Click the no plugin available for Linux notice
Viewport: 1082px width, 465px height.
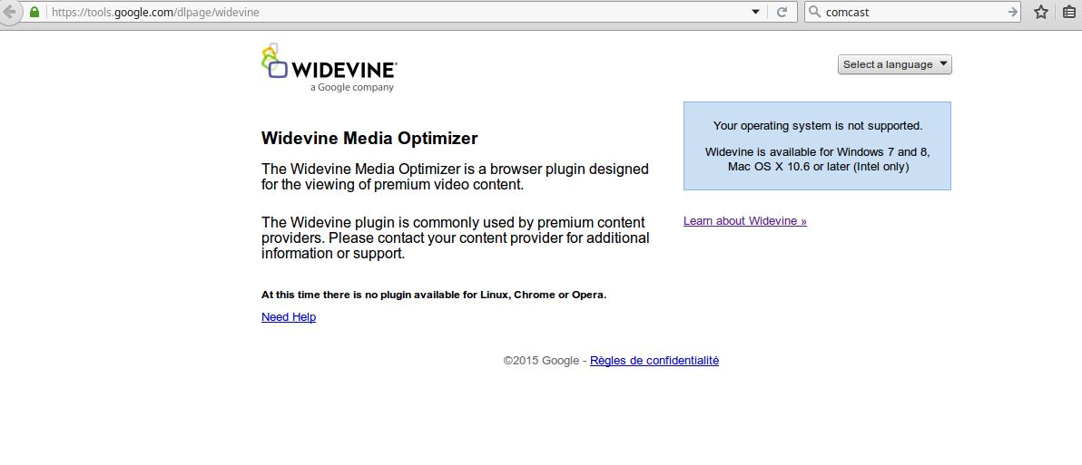pos(434,295)
